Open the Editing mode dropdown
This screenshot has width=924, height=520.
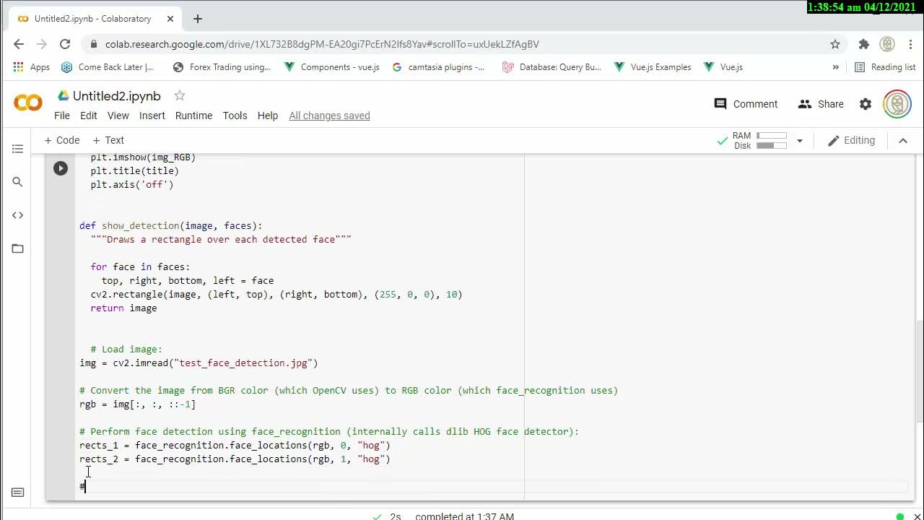click(851, 140)
